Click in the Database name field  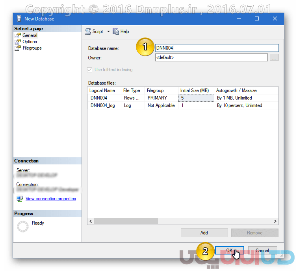[x=217, y=48]
